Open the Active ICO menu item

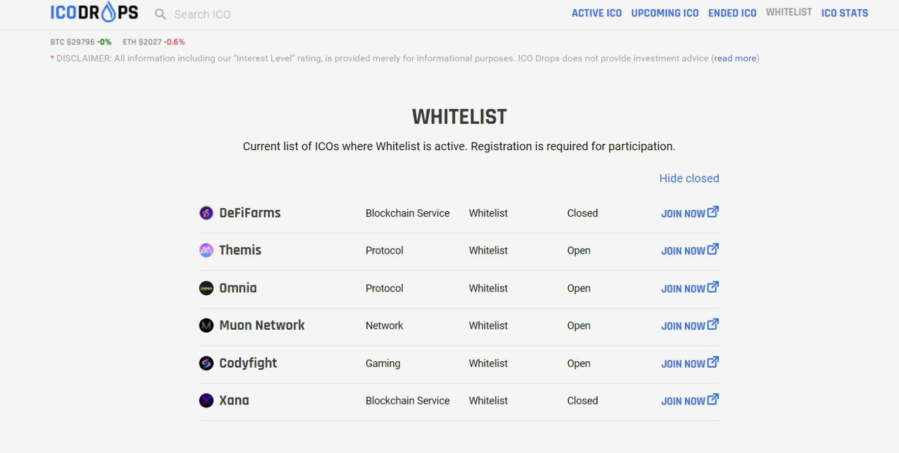[596, 13]
